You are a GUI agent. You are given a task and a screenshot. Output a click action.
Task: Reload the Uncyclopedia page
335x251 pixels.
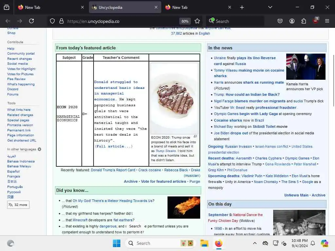[31, 21]
